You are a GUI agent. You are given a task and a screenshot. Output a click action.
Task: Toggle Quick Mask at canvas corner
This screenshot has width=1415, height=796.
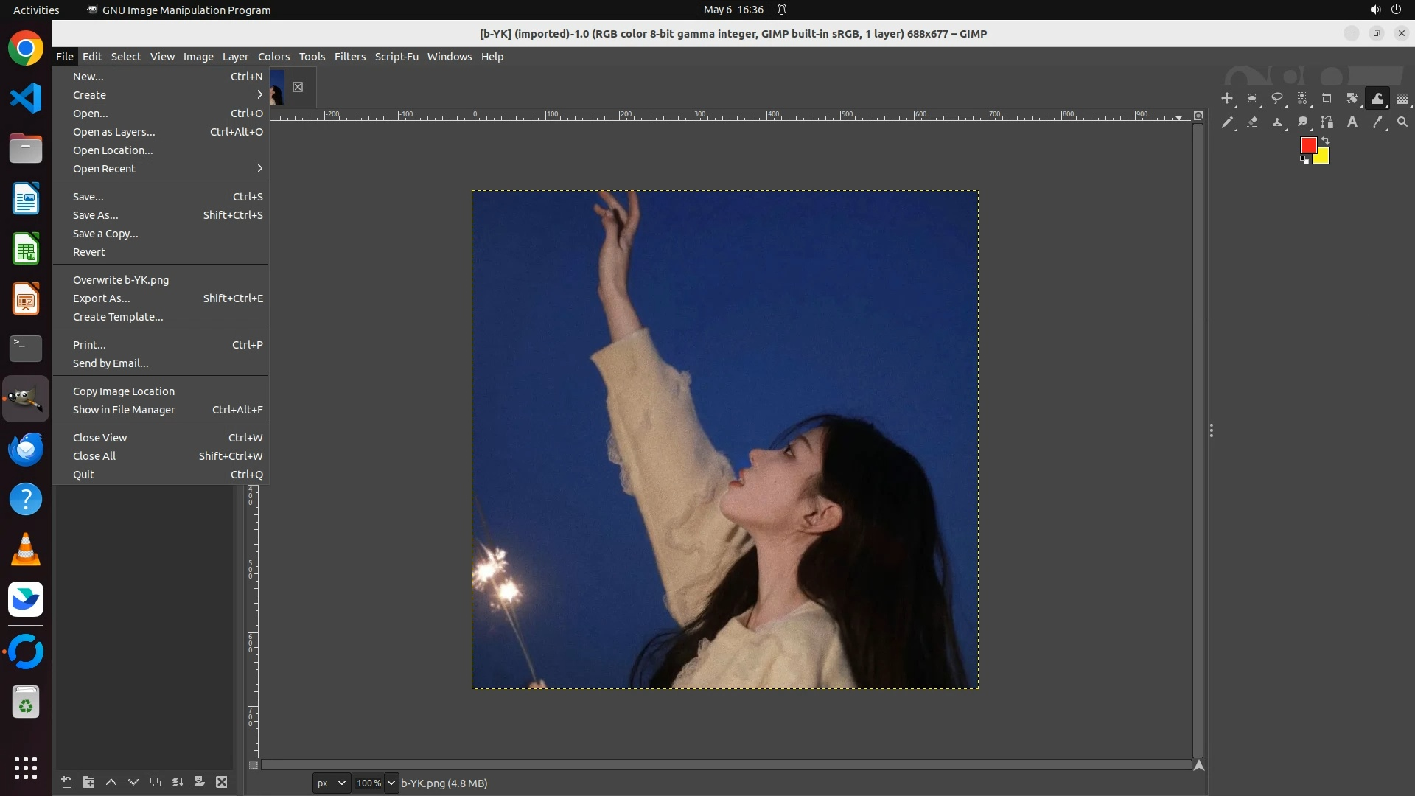pyautogui.click(x=253, y=765)
